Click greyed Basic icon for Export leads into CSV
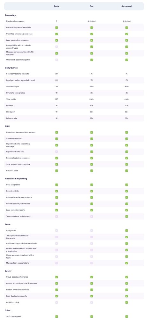Screen dimensions: 147x328 pyautogui.click(x=56, y=152)
